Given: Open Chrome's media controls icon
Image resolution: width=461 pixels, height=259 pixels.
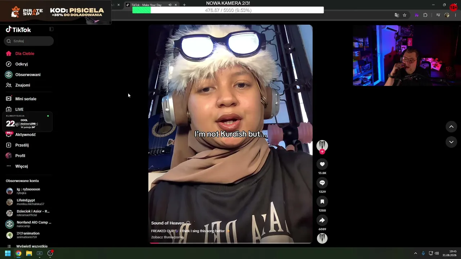Looking at the screenshot, I should pyautogui.click(x=438, y=15).
